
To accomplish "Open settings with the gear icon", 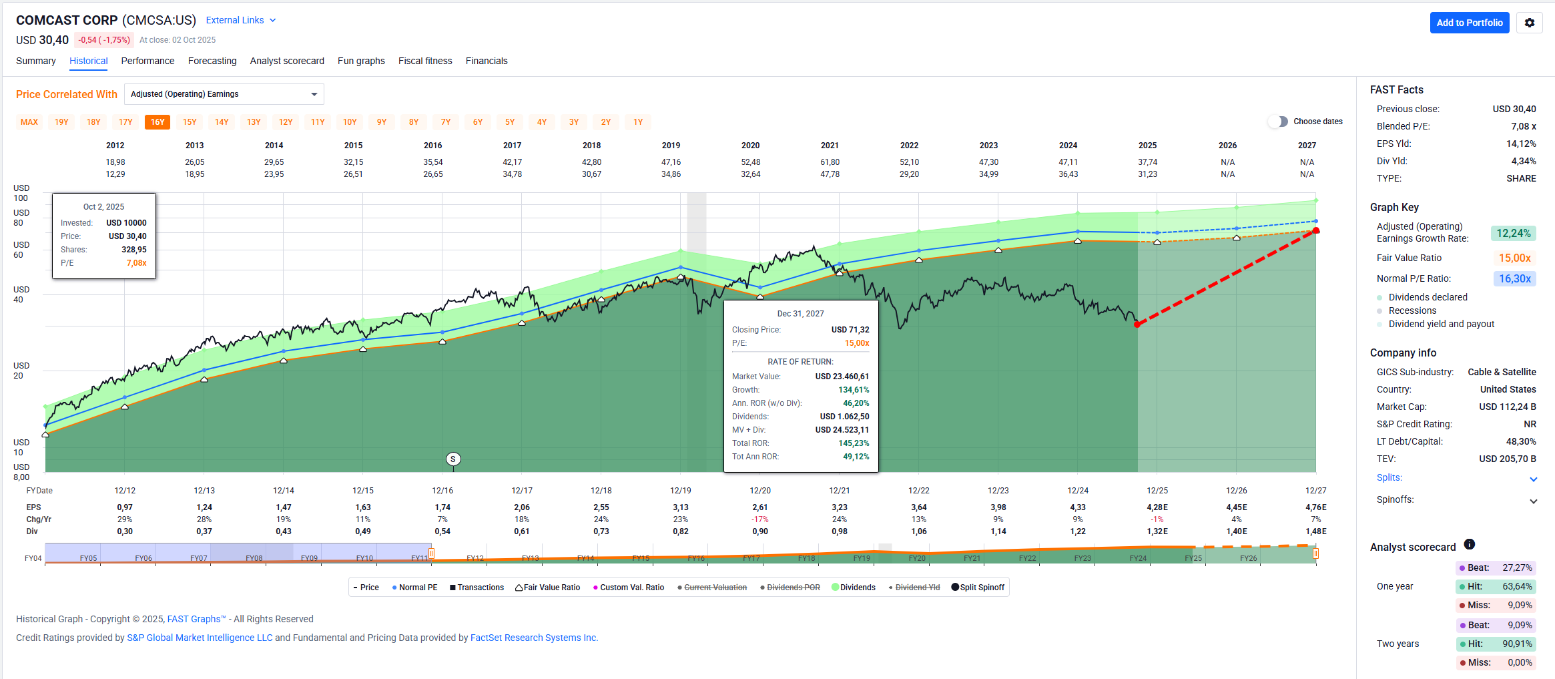I will pyautogui.click(x=1529, y=23).
